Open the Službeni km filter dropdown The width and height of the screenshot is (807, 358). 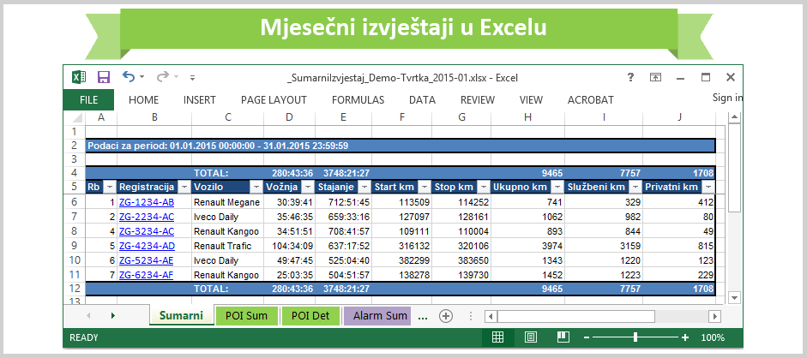pyautogui.click(x=635, y=187)
